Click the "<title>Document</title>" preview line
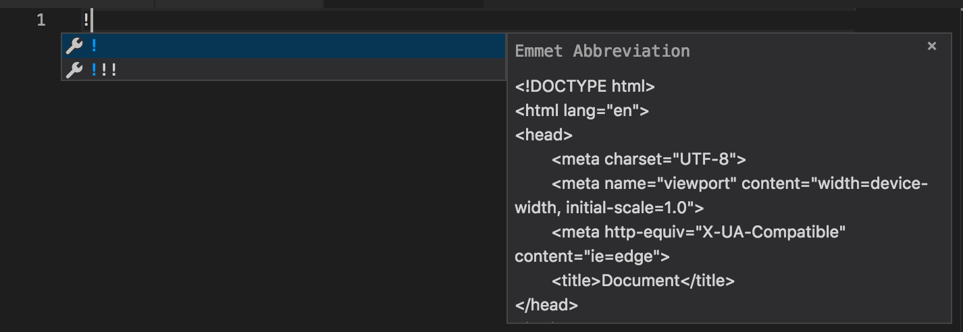Viewport: 963px width, 332px height. (x=643, y=281)
